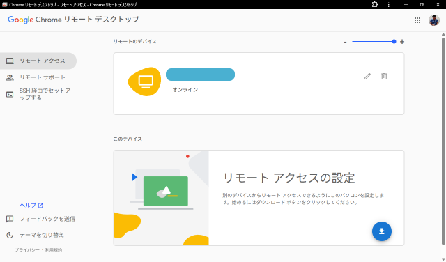Open the account profile avatar
This screenshot has width=446, height=262.
pos(433,20)
